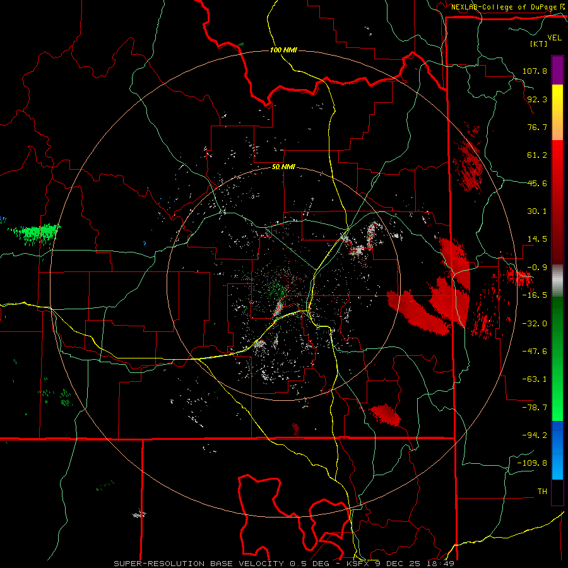Select the 92.3 value on velocity scale

537,99
